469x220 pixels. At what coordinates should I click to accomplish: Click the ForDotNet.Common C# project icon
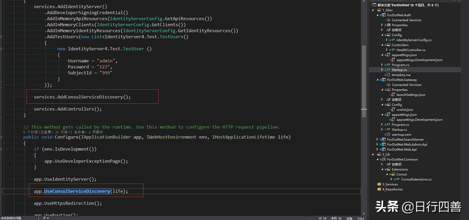383,159
